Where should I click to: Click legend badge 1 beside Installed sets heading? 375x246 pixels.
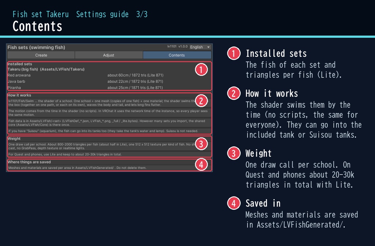(234, 53)
